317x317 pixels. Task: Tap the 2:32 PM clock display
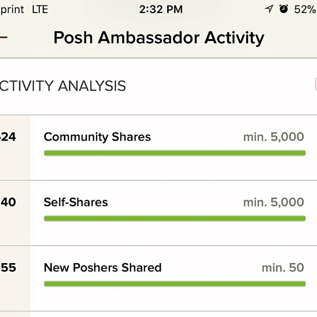[x=161, y=9]
